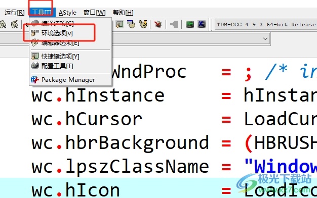Click the magnifier Find toolbar icon

pos(3,24)
